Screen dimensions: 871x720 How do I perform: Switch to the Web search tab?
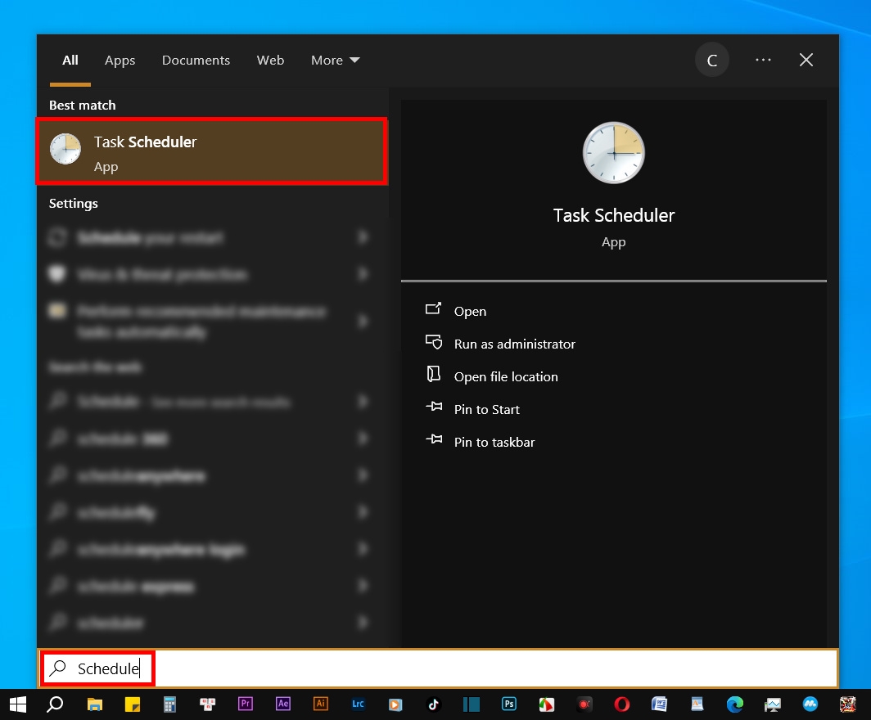[270, 60]
